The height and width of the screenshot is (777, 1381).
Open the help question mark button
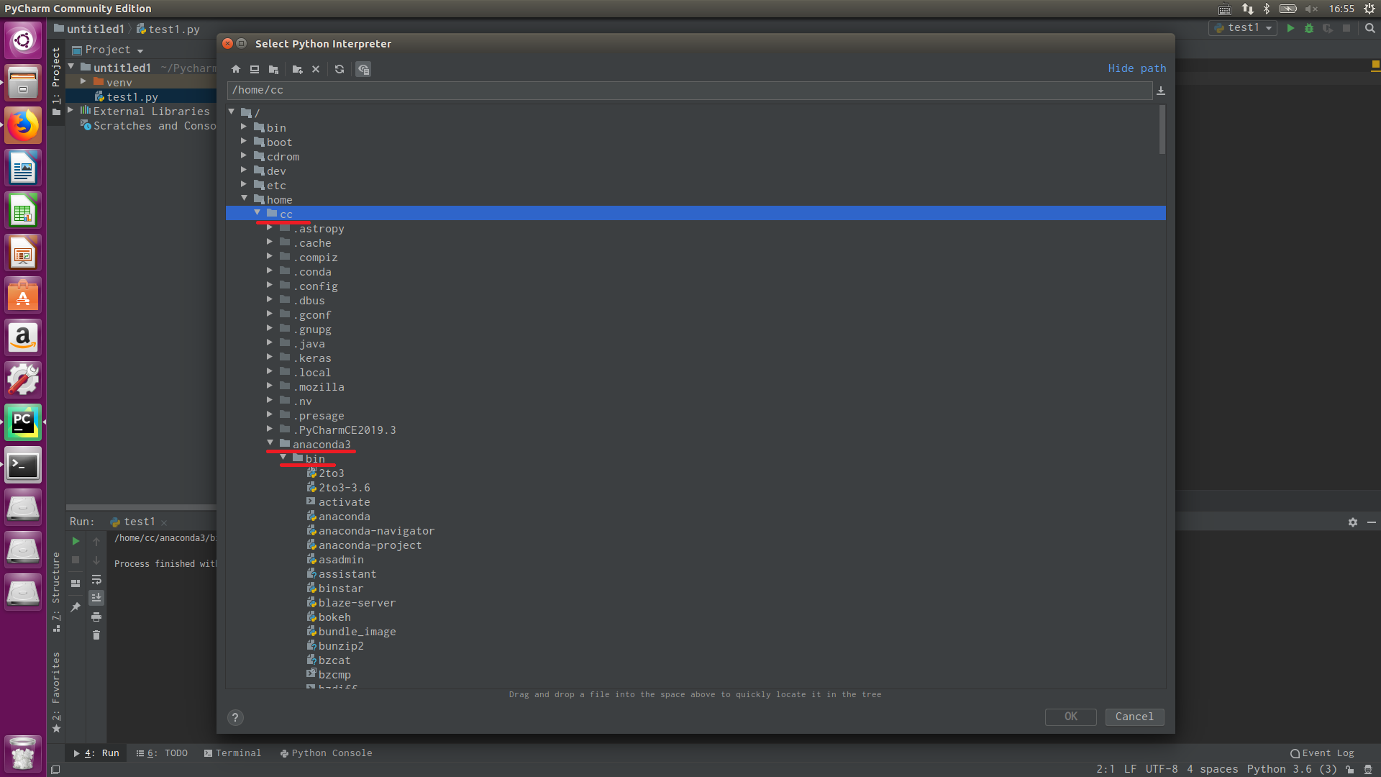[235, 717]
